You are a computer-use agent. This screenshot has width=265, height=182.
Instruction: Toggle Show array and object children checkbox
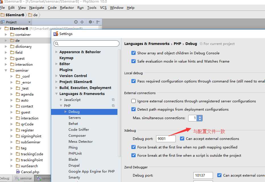click(133, 53)
